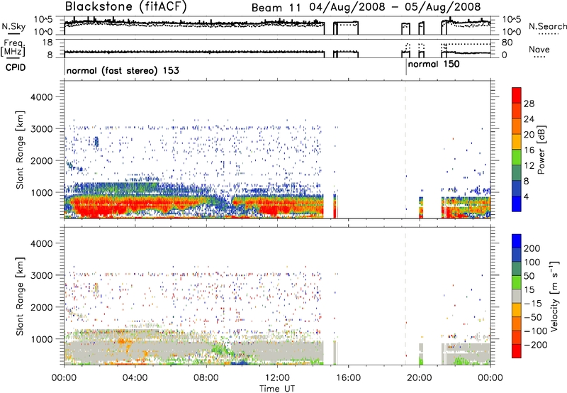Screen dimensions: 567x393
Task: Click the Blackstone (fitACF) title text
Action: click(x=125, y=6)
